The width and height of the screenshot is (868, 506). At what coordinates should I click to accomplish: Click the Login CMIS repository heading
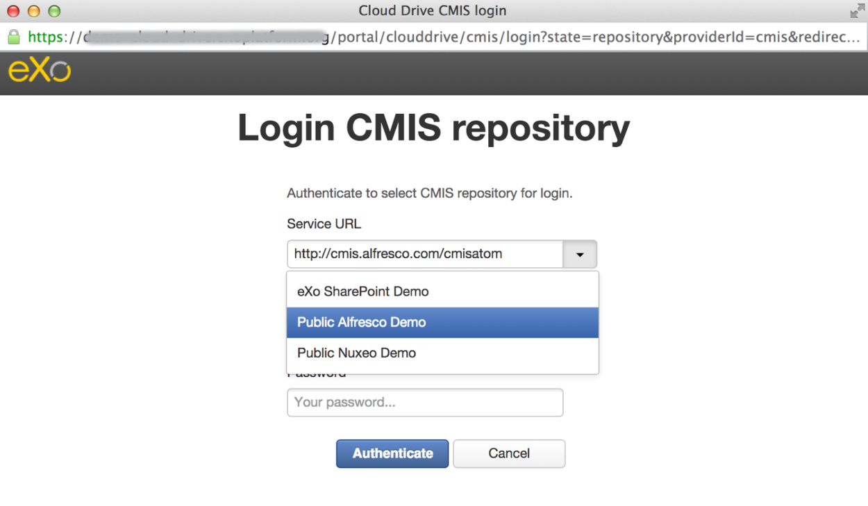click(x=433, y=128)
